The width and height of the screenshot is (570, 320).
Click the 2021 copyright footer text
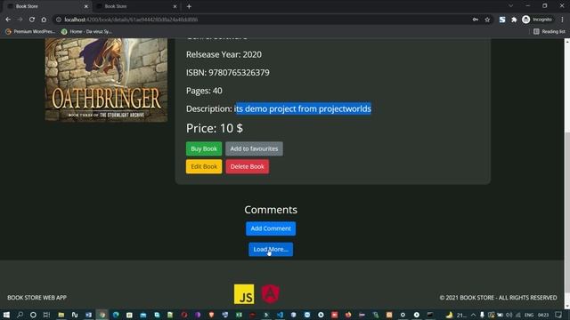[x=498, y=298]
